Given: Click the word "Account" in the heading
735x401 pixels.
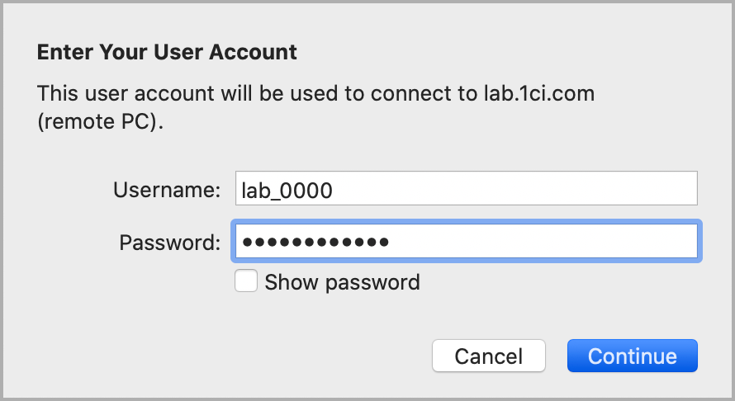Looking at the screenshot, I should tap(258, 53).
